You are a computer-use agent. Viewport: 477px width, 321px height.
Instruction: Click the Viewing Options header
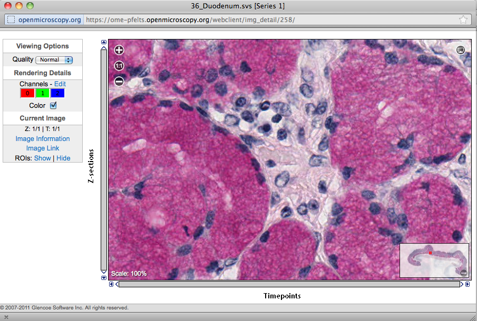click(43, 46)
